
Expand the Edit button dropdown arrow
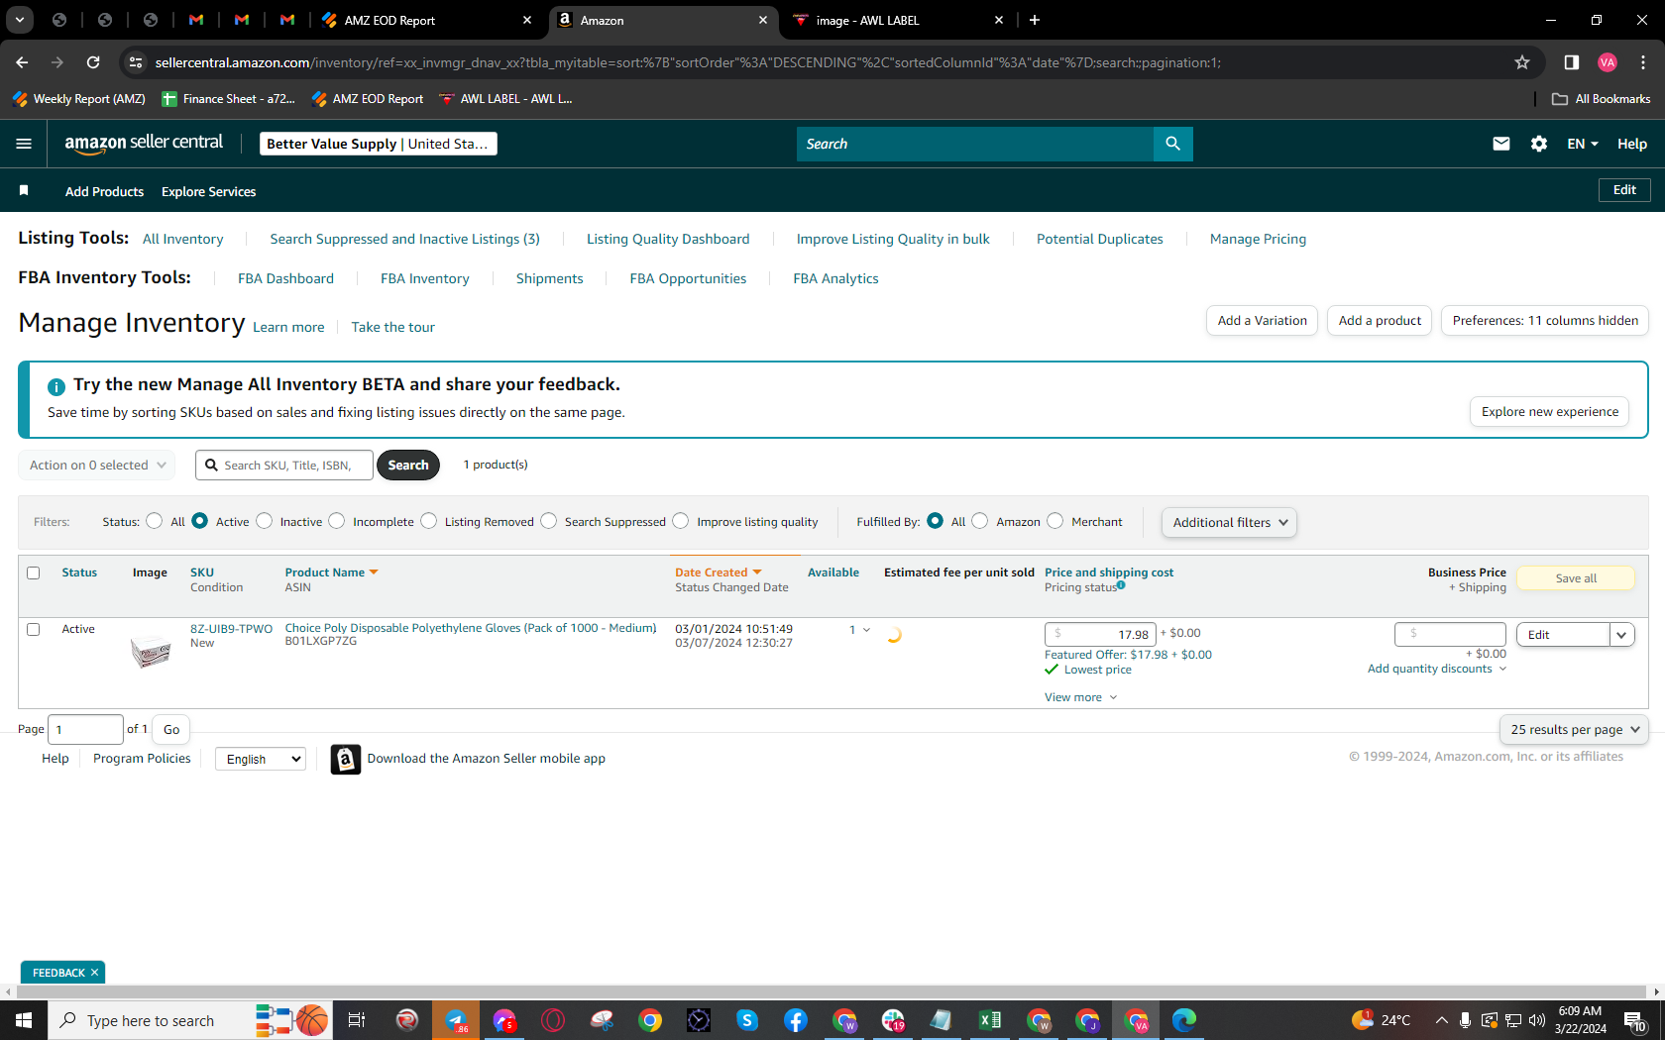pos(1622,635)
